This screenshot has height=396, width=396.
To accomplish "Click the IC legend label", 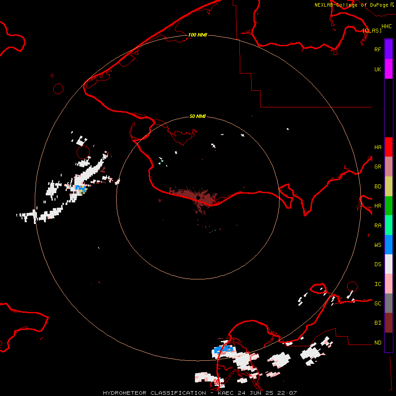I will [x=378, y=284].
